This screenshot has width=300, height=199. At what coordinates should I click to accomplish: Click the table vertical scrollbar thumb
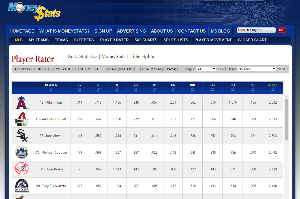[x=286, y=119]
